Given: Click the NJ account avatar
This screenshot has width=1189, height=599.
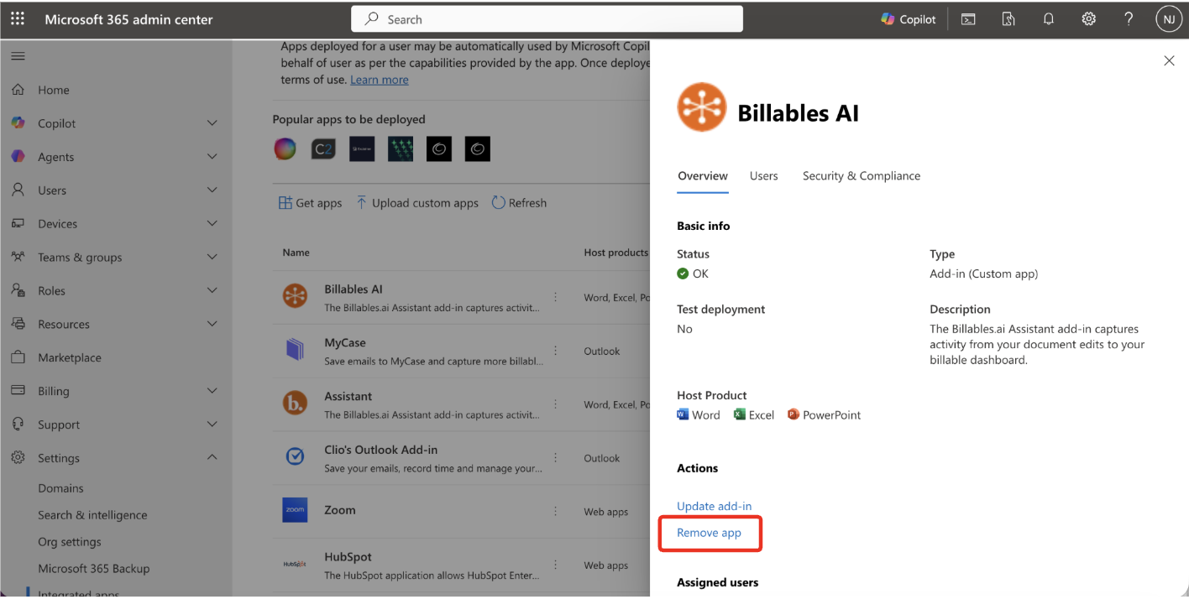Looking at the screenshot, I should click(1168, 19).
